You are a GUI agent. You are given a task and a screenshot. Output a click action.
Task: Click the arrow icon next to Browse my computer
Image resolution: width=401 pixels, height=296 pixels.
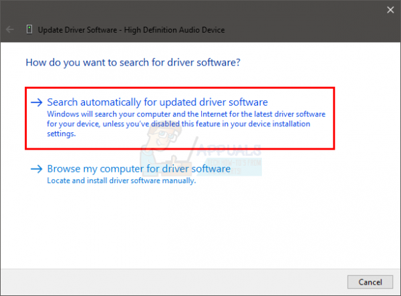point(37,169)
